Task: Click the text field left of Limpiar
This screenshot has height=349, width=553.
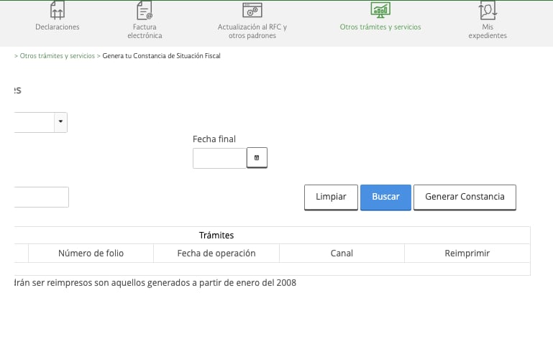Action: 41,197
